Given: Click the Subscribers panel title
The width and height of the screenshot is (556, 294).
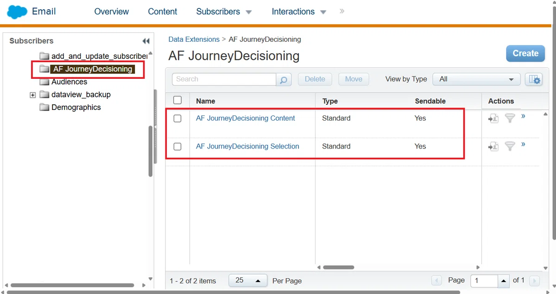Looking at the screenshot, I should [x=32, y=41].
